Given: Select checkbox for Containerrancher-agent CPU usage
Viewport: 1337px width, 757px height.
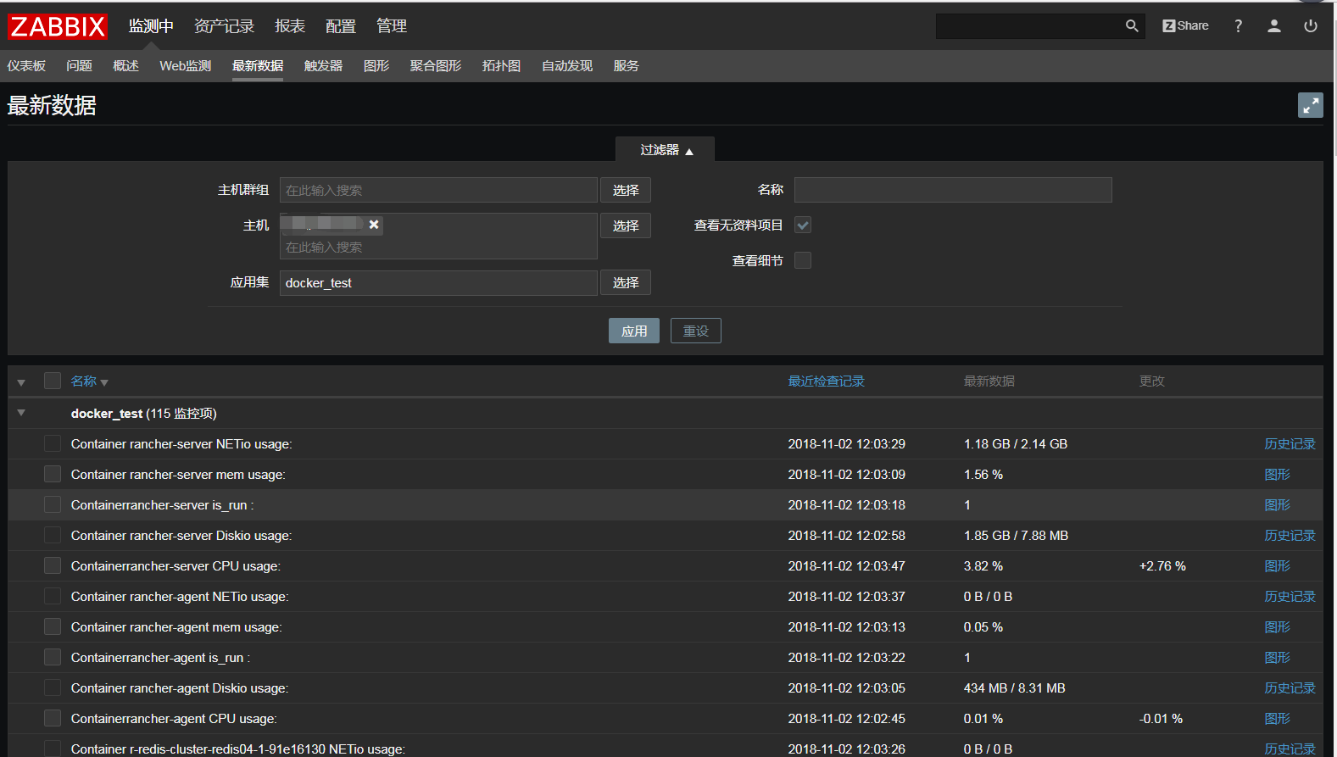Looking at the screenshot, I should [53, 718].
